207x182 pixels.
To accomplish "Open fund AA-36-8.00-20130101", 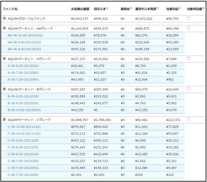I will [24, 49].
